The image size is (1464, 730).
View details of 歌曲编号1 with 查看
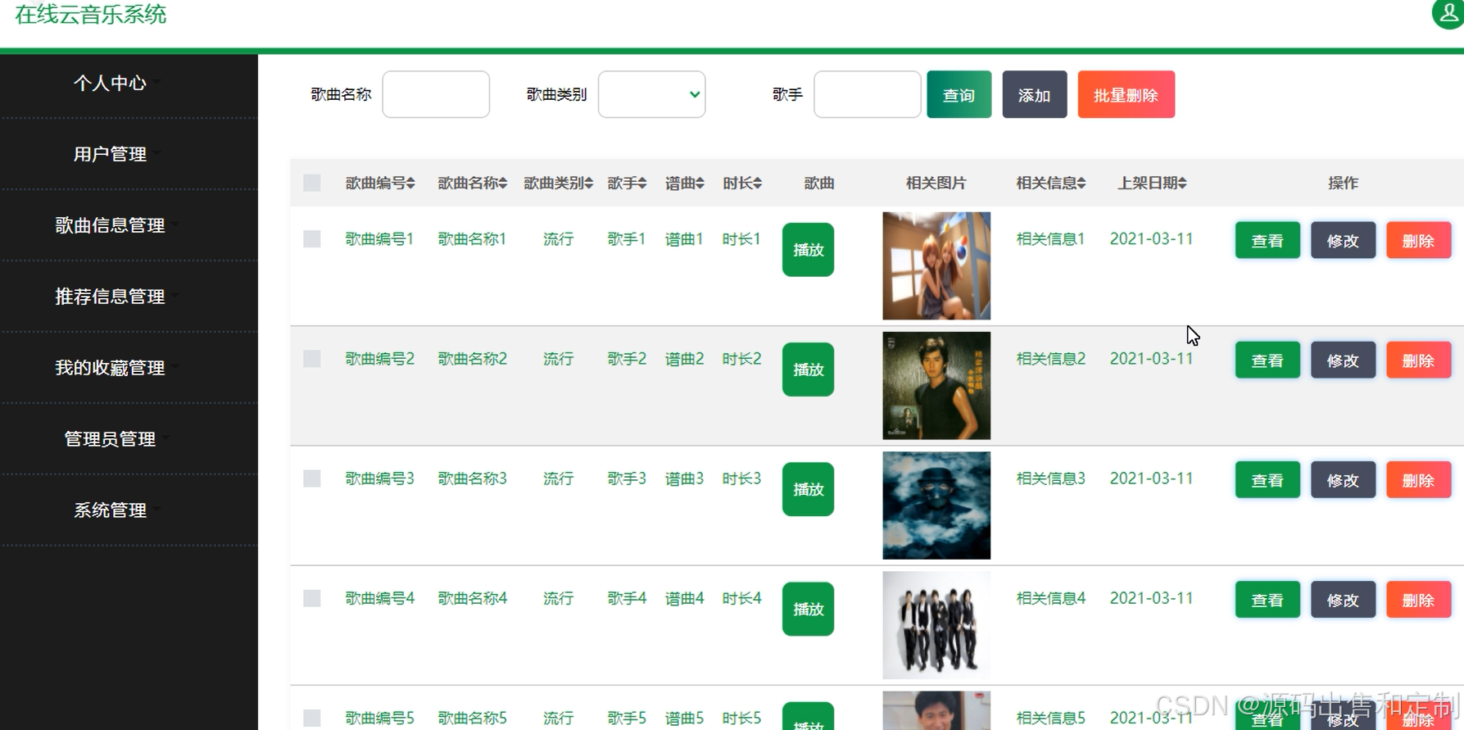(1267, 240)
